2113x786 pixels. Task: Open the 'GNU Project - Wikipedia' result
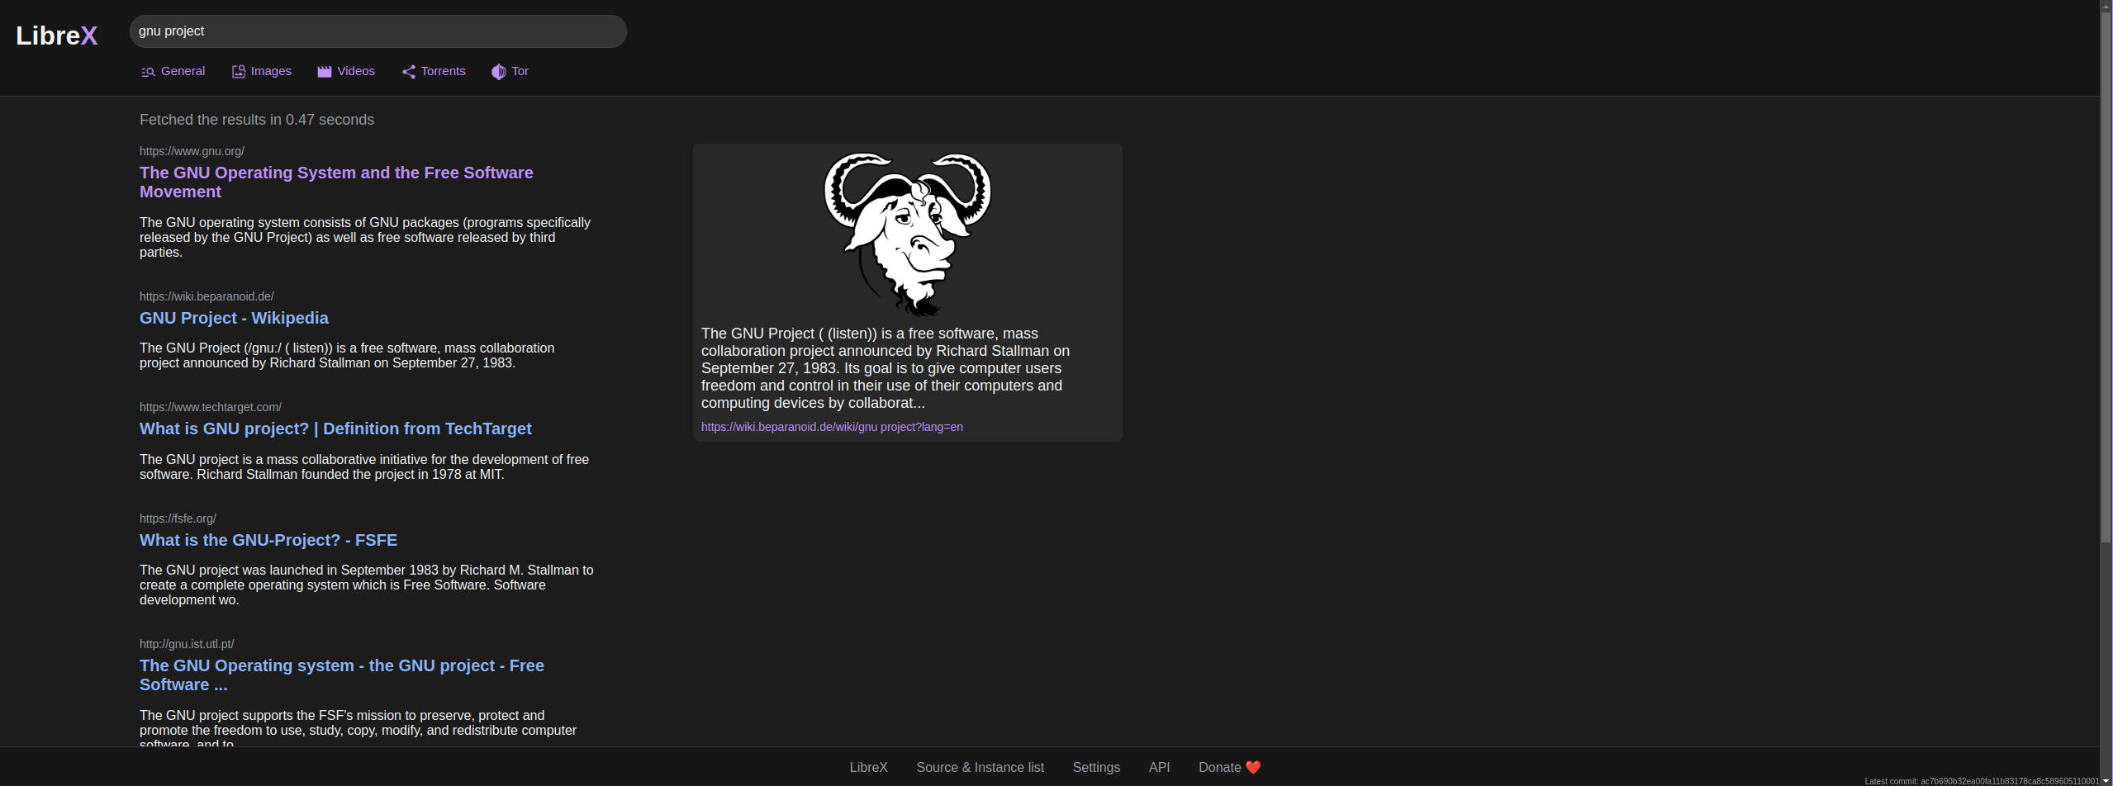click(234, 318)
